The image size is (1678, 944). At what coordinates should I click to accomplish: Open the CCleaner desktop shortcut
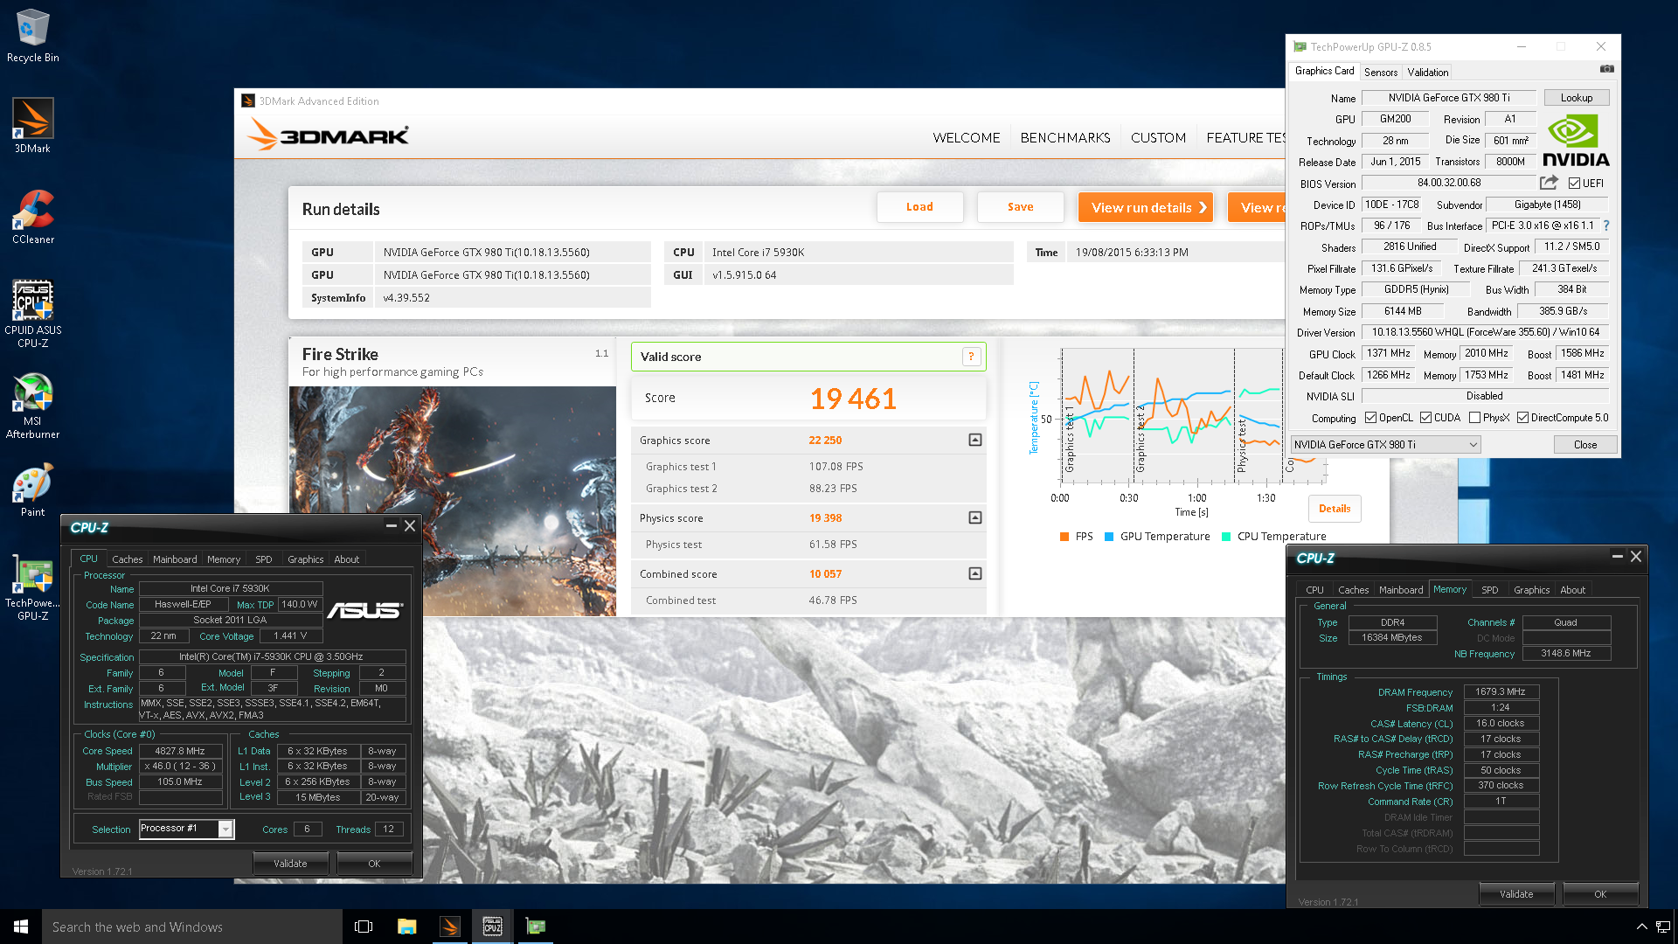click(33, 217)
